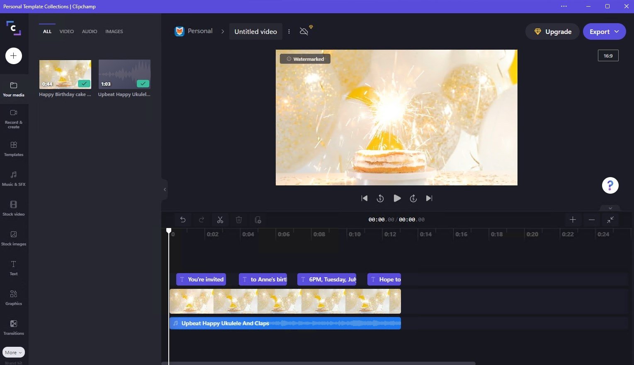The width and height of the screenshot is (634, 365).
Task: Zoom in timeline with plus icon
Action: (573, 220)
